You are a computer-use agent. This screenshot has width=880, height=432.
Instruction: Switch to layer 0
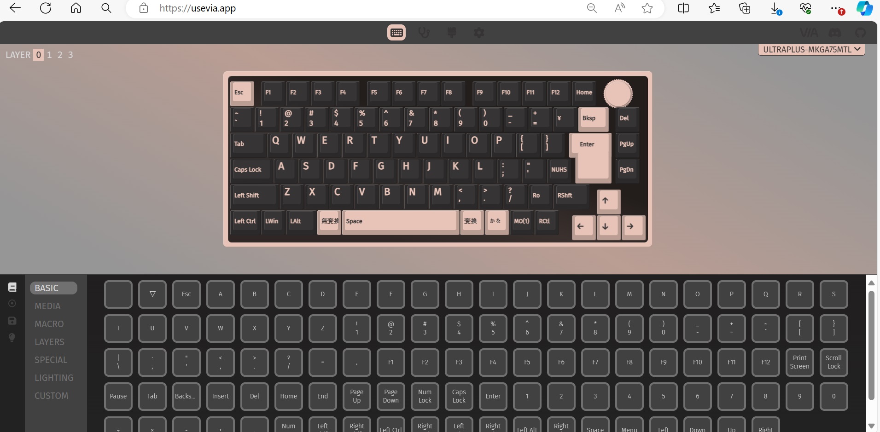point(39,55)
